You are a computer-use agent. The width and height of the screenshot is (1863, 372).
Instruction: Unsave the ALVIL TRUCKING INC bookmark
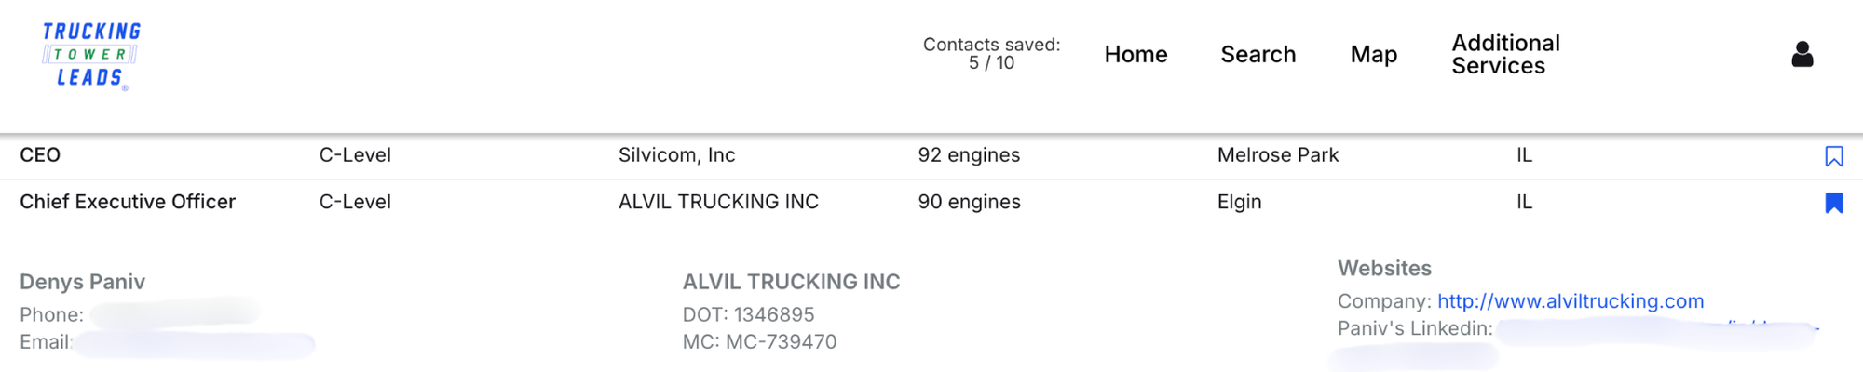[1833, 203]
